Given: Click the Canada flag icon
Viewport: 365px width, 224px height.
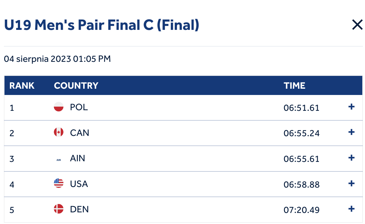Looking at the screenshot, I should click(59, 132).
